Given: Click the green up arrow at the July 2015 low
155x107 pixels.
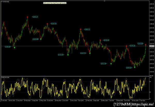Looking at the screenshot, I should pyautogui.click(x=111, y=64).
